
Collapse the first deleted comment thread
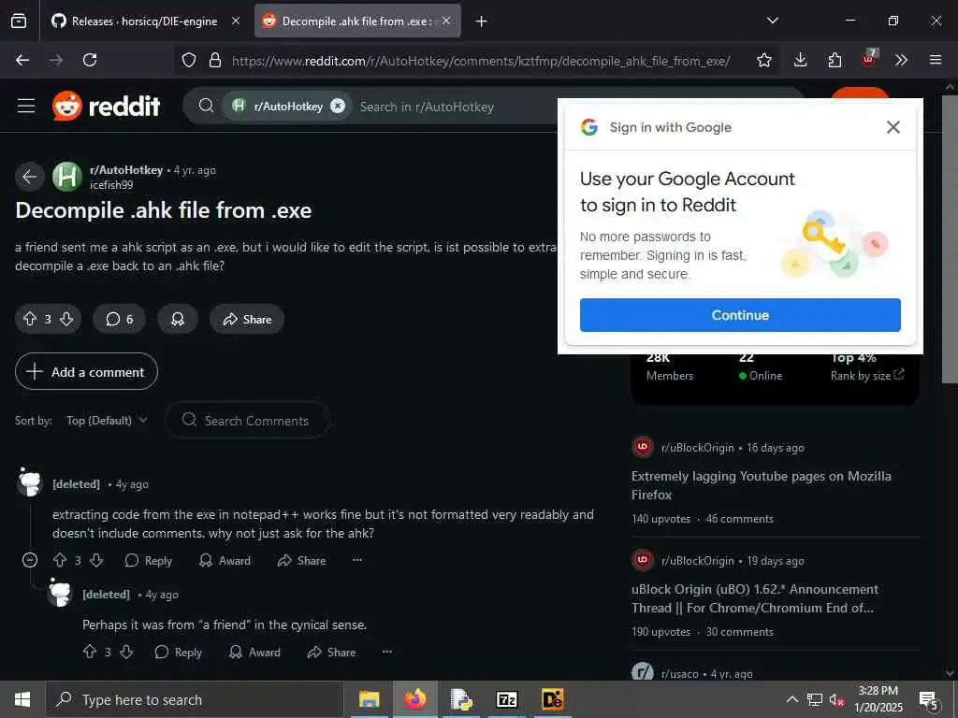29,560
